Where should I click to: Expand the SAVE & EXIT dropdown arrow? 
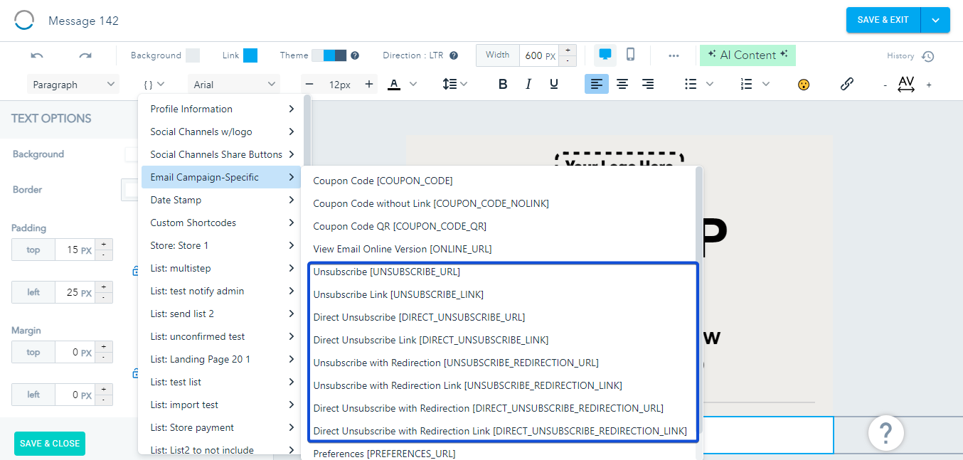935,20
